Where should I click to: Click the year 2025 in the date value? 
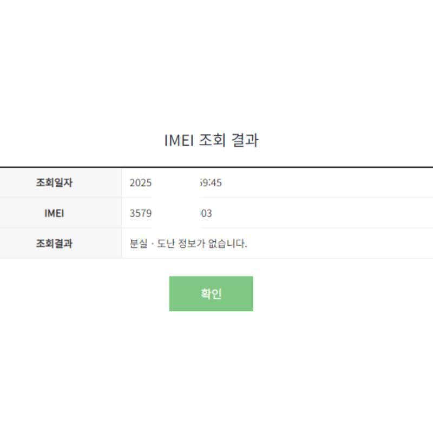(140, 183)
